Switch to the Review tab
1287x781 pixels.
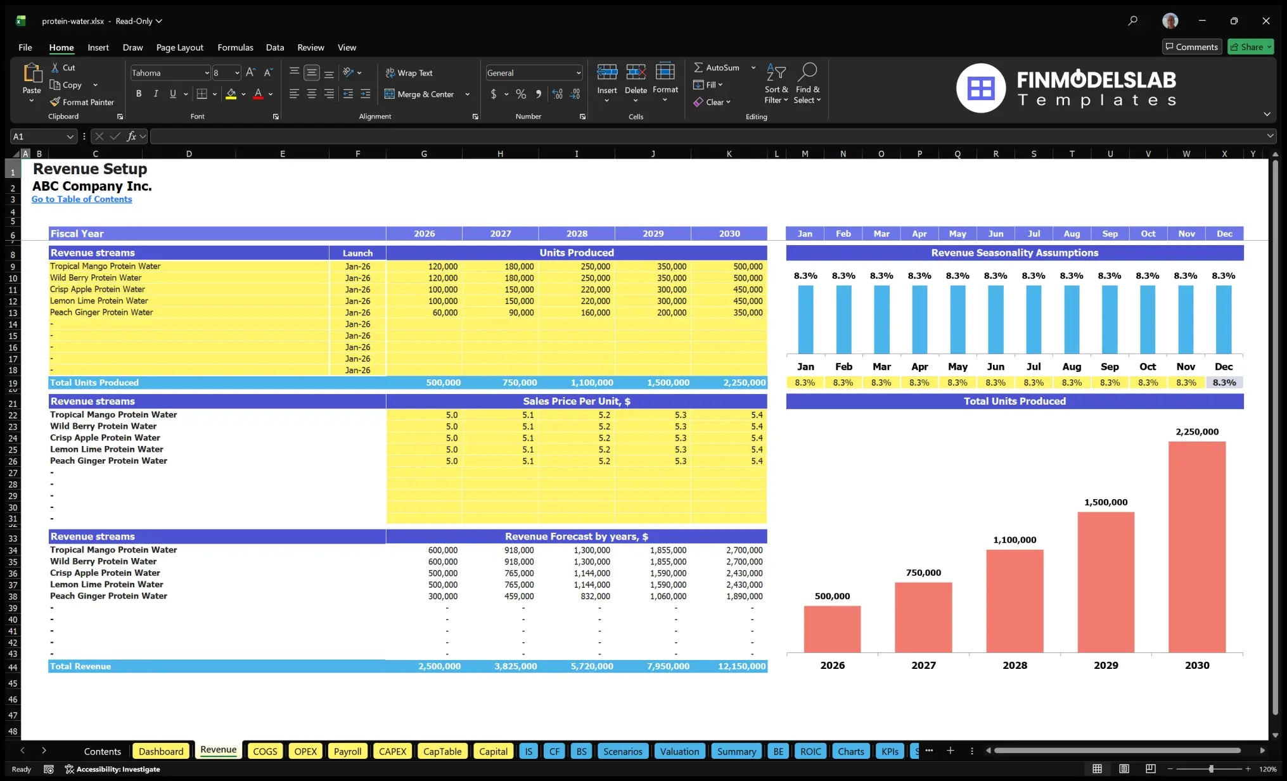click(311, 48)
